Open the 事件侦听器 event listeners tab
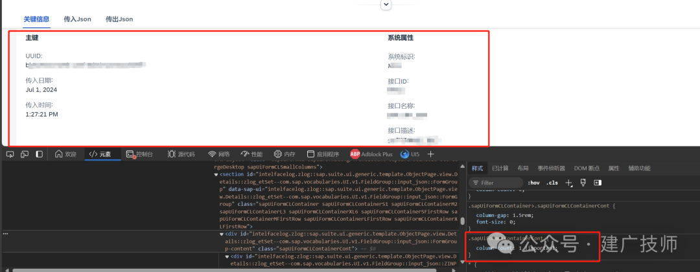Screen dimensions: 700x272 pos(552,168)
